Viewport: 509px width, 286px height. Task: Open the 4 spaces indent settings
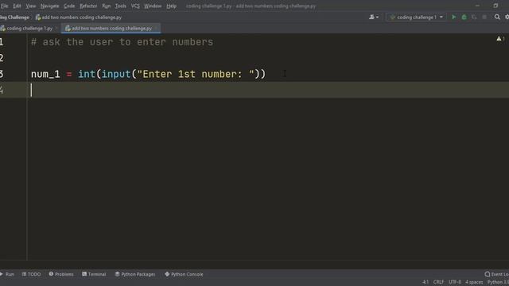coord(474,283)
